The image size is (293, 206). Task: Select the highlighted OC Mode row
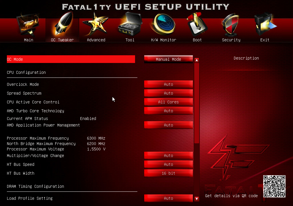(71, 59)
